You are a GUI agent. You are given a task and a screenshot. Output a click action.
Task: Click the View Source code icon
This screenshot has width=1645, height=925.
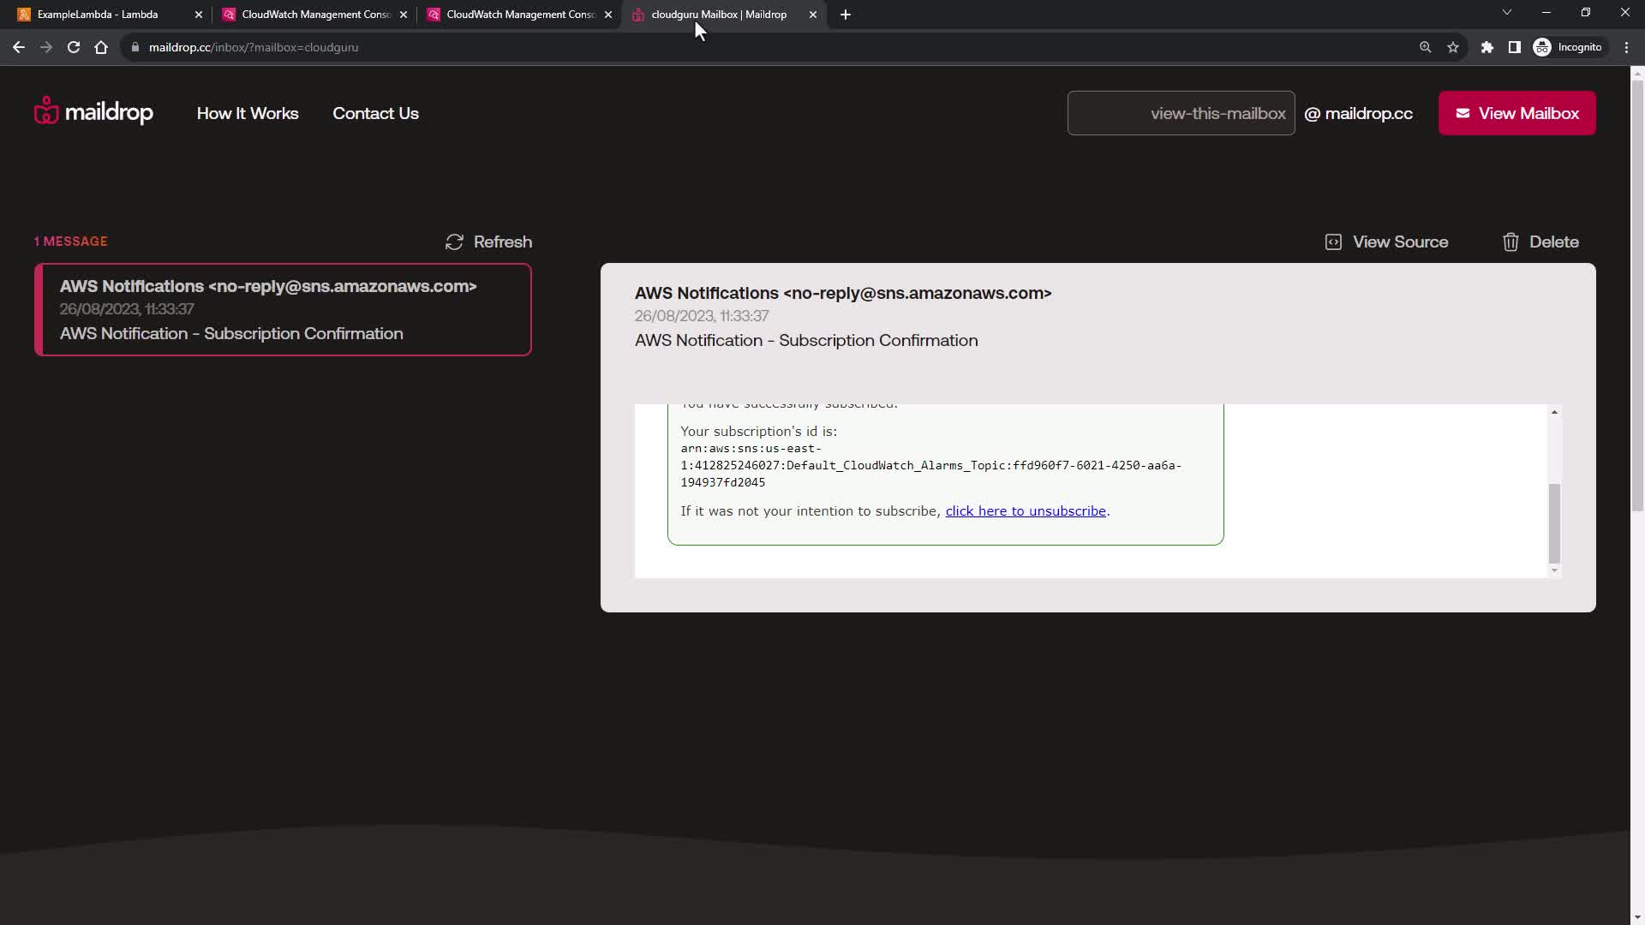[x=1333, y=242]
